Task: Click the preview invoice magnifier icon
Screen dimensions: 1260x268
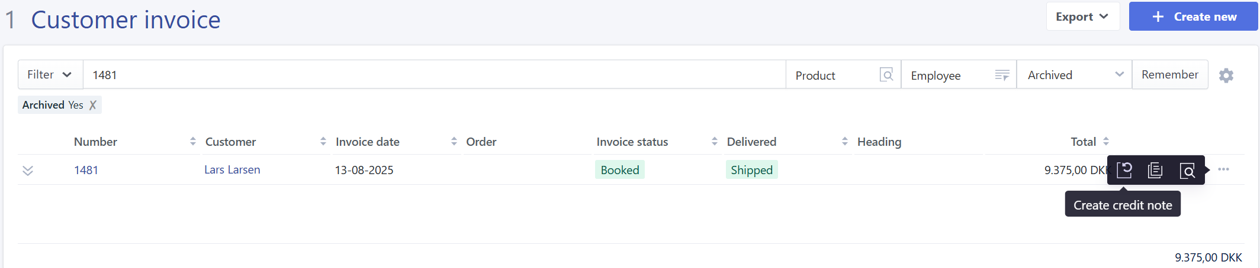Action: tap(1187, 171)
